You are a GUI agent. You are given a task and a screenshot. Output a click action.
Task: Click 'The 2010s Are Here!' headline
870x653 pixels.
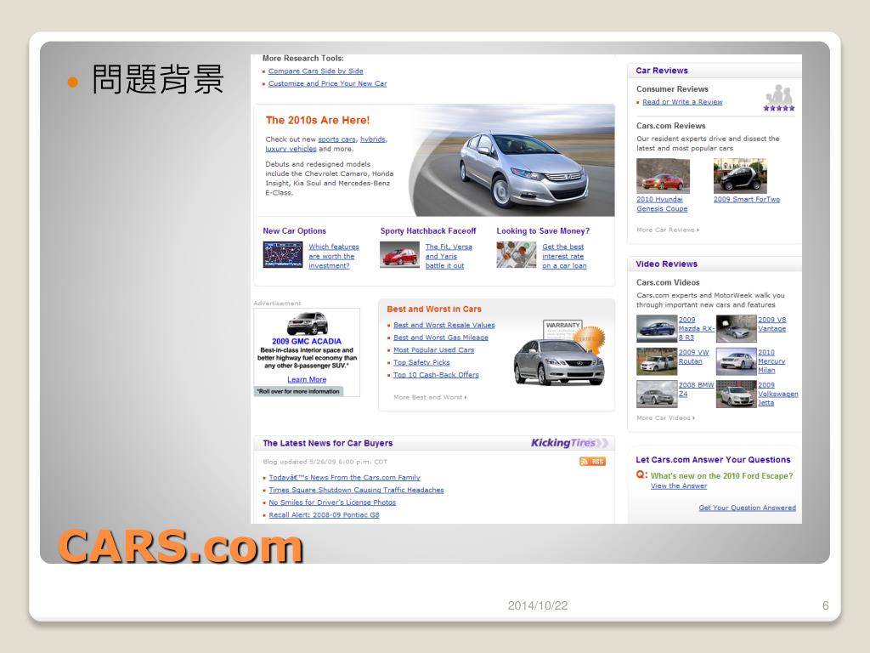click(x=318, y=120)
